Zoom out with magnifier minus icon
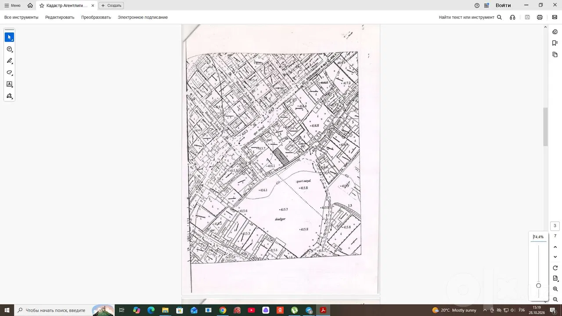The height and width of the screenshot is (316, 562). coord(555,299)
